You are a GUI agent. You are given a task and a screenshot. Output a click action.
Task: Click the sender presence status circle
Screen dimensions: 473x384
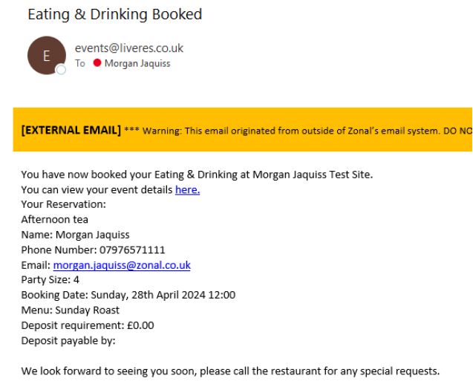tap(61, 70)
